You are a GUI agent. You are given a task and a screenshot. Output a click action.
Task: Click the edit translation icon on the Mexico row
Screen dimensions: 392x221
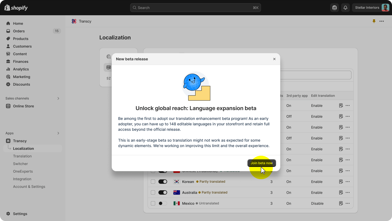[341, 203]
